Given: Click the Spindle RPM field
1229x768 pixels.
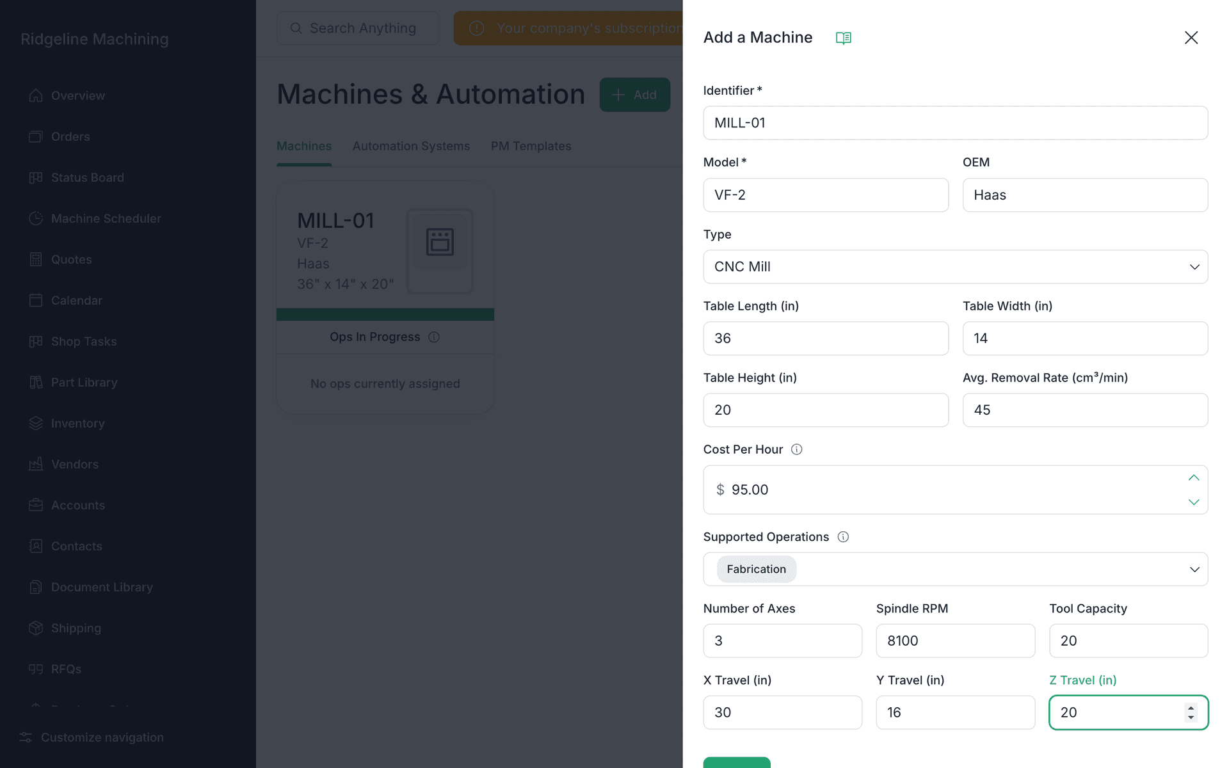Looking at the screenshot, I should pyautogui.click(x=955, y=641).
